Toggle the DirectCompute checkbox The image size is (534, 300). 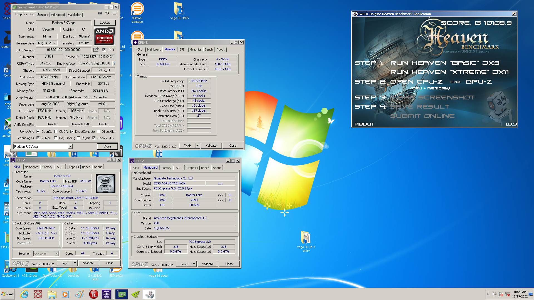tap(72, 131)
